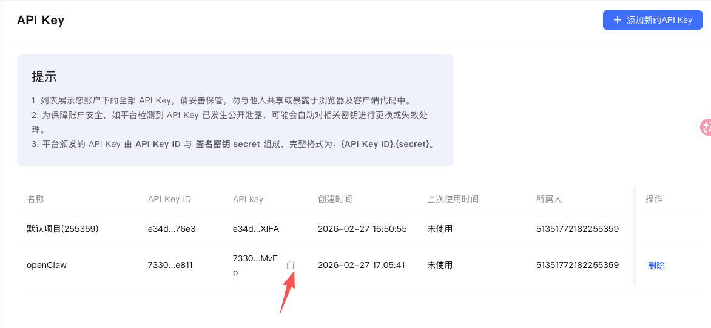711x328 pixels.
Task: Click the 提示 heading
Action: tap(44, 76)
